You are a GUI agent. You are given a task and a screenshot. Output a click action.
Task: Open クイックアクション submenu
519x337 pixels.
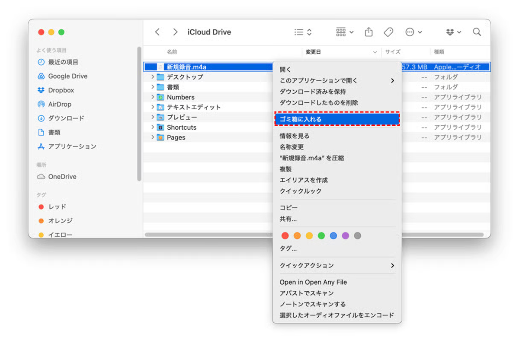337,265
